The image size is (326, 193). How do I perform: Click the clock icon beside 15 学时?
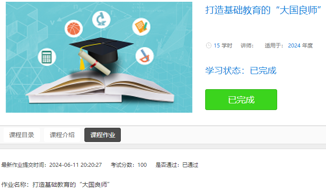(x=209, y=46)
